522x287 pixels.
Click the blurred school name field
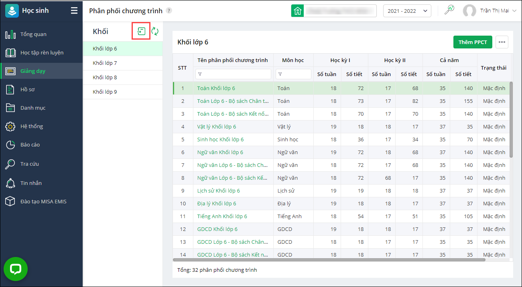(x=340, y=11)
